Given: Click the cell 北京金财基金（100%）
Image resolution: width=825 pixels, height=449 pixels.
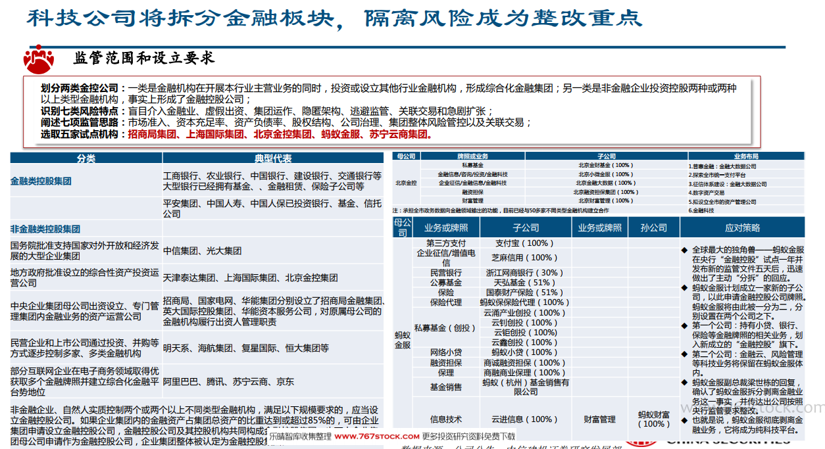Looking at the screenshot, I should (x=605, y=166).
